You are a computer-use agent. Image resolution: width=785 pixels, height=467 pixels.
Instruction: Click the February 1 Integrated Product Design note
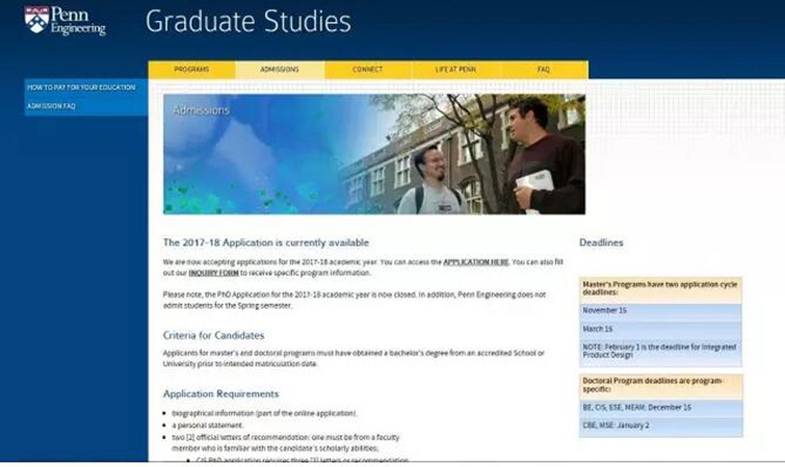(x=661, y=352)
